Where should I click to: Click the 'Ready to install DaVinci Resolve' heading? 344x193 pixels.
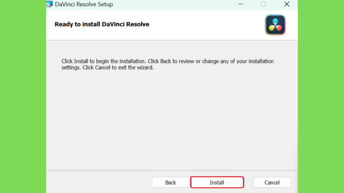click(x=102, y=24)
